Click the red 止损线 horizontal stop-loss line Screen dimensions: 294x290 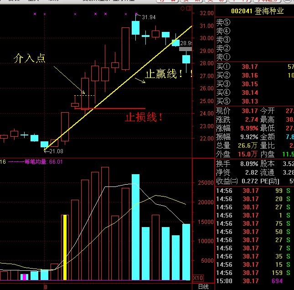[x=110, y=109]
